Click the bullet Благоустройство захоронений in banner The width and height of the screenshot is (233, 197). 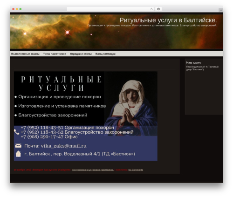(51, 115)
